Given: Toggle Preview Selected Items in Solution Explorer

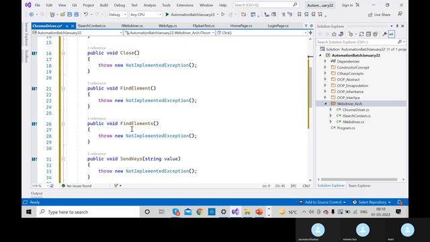Looking at the screenshot, I should coord(391,34).
